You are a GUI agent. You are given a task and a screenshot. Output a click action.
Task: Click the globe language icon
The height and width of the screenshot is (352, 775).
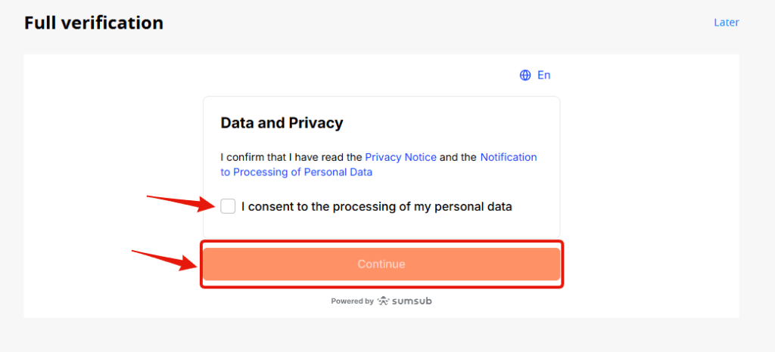[x=525, y=76]
